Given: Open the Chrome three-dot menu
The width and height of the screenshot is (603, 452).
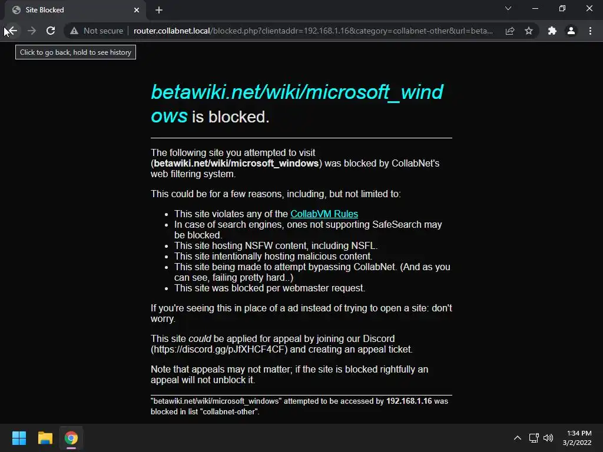Looking at the screenshot, I should click(x=590, y=31).
